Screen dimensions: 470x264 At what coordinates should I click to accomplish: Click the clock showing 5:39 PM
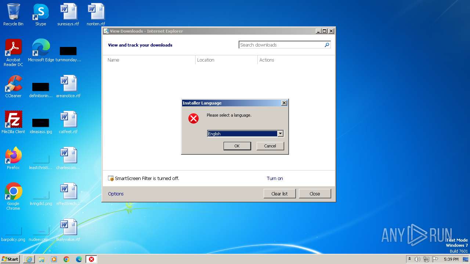tap(451, 259)
